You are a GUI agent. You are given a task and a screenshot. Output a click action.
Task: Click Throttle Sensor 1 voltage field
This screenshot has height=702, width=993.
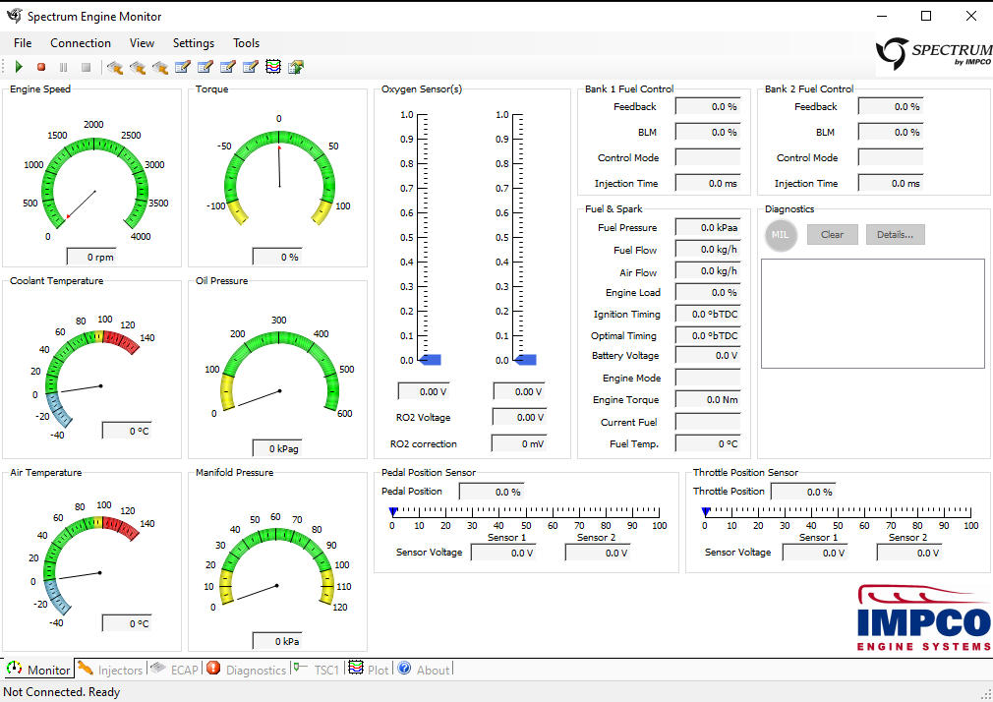click(x=815, y=553)
